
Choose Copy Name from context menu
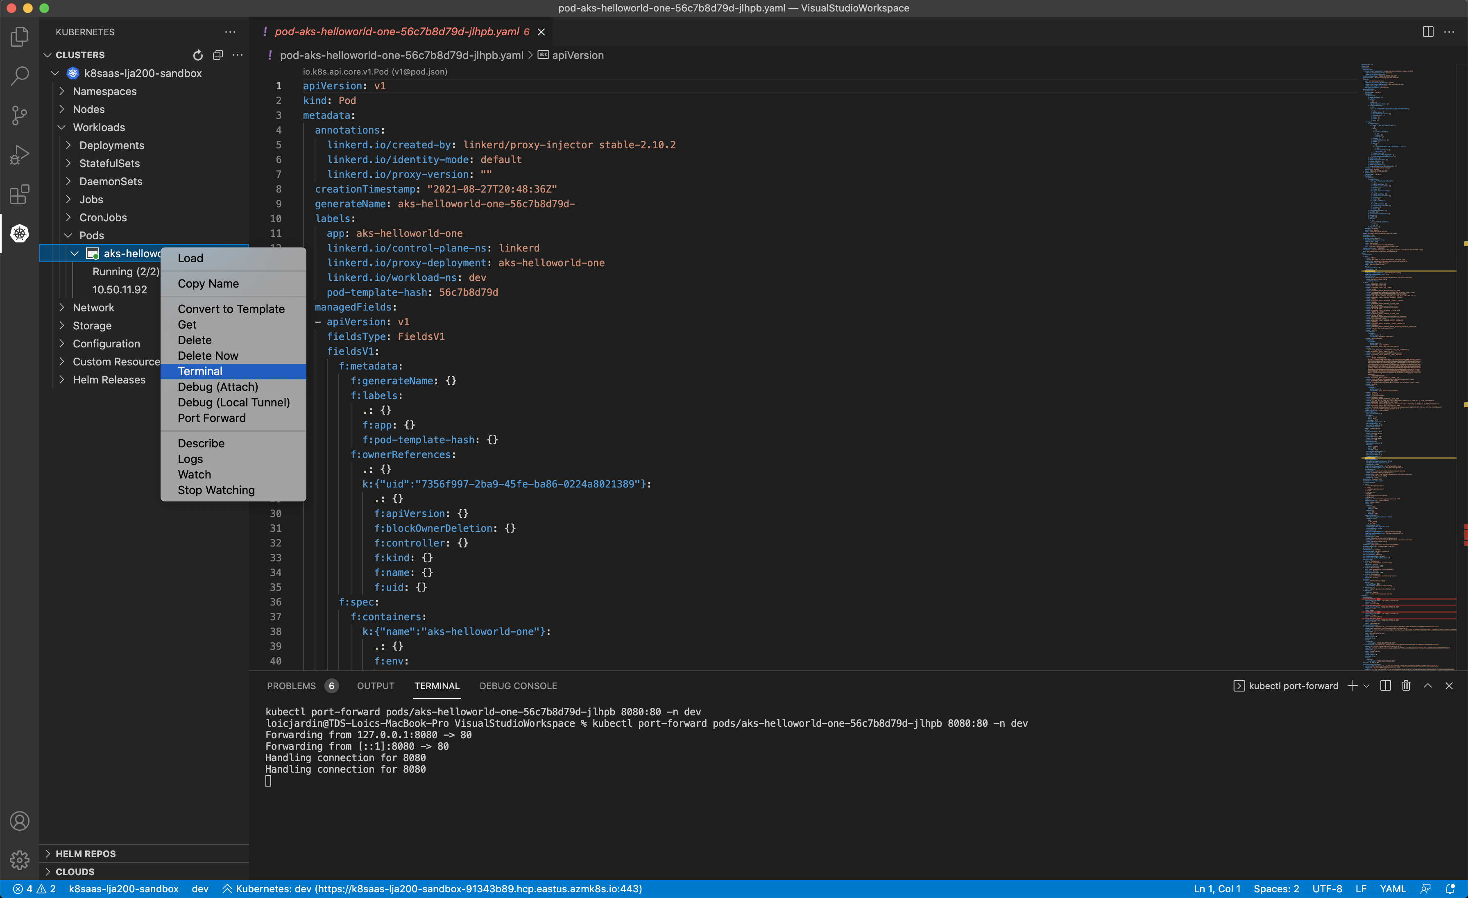233,283
